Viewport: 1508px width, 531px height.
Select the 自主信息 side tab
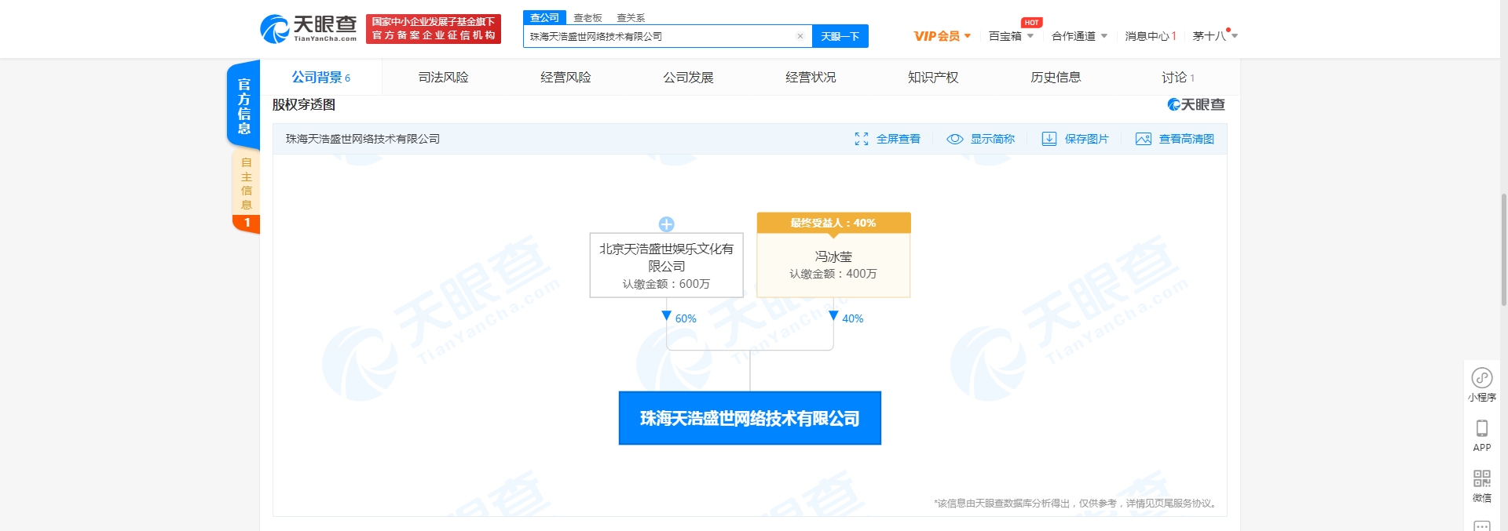click(247, 191)
